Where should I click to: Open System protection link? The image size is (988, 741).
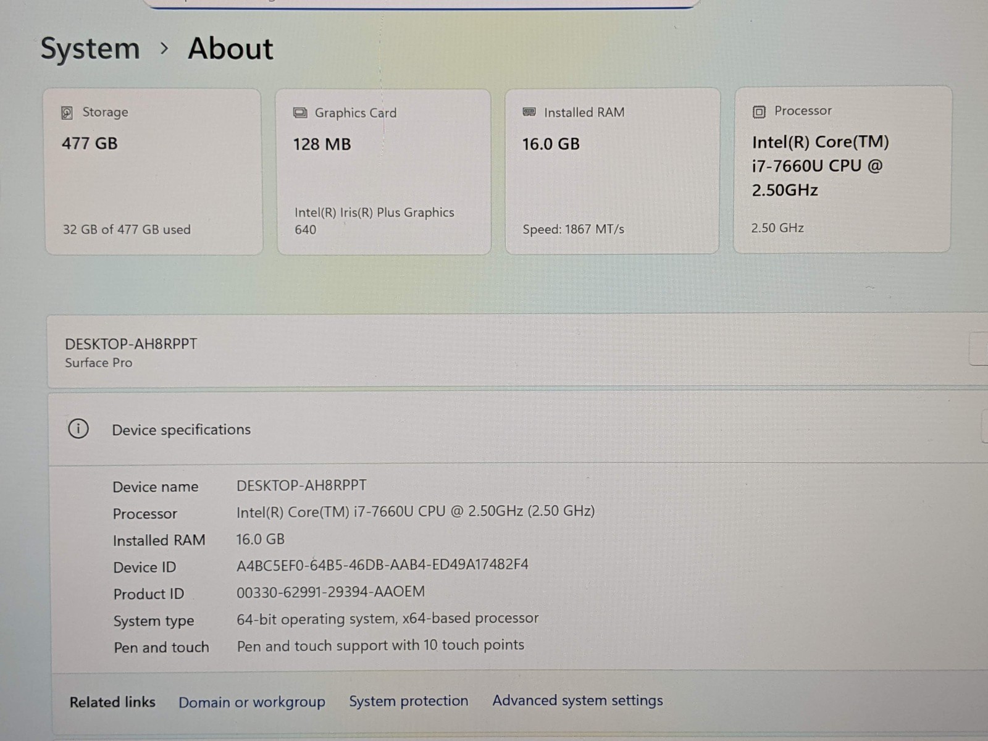(409, 701)
